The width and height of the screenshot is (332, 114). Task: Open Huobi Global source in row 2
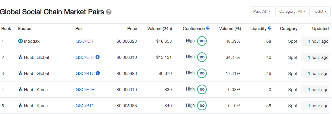[x=36, y=57]
